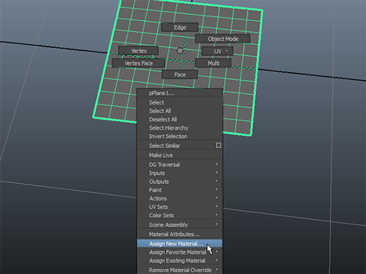Select Multi component mode
The image size is (366, 274).
(x=213, y=63)
